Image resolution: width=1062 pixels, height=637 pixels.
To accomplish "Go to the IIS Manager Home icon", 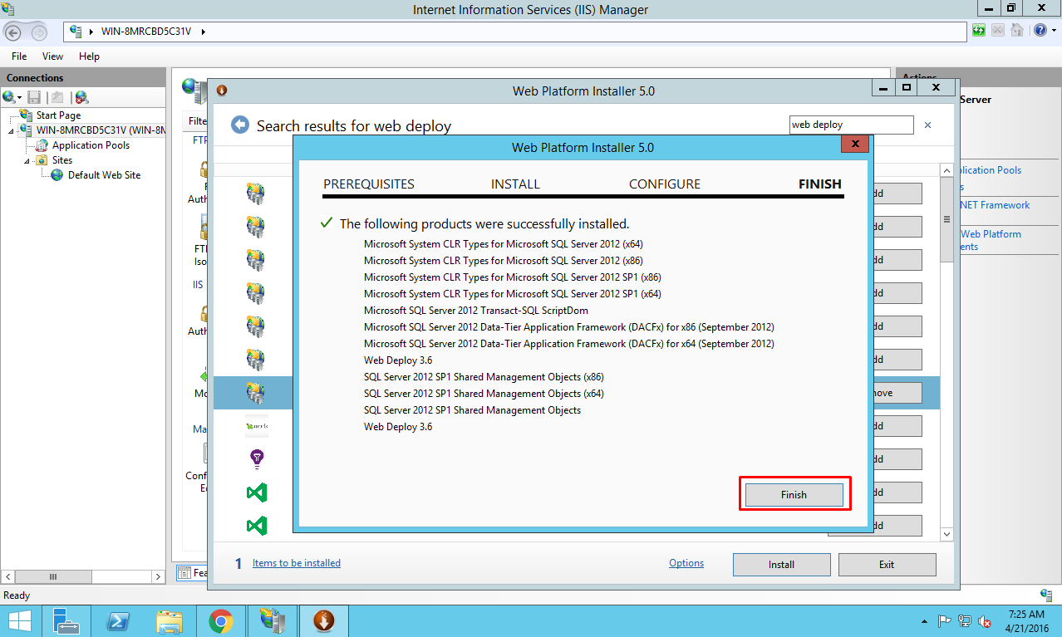I will point(1017,31).
